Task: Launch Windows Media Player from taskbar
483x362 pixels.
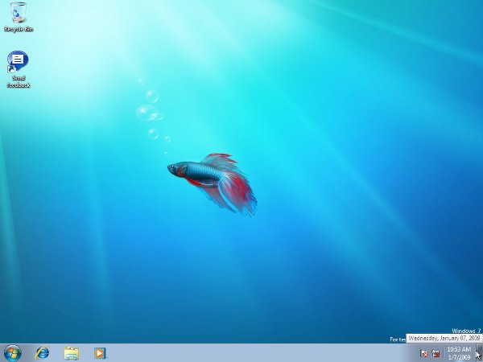Action: 99,352
